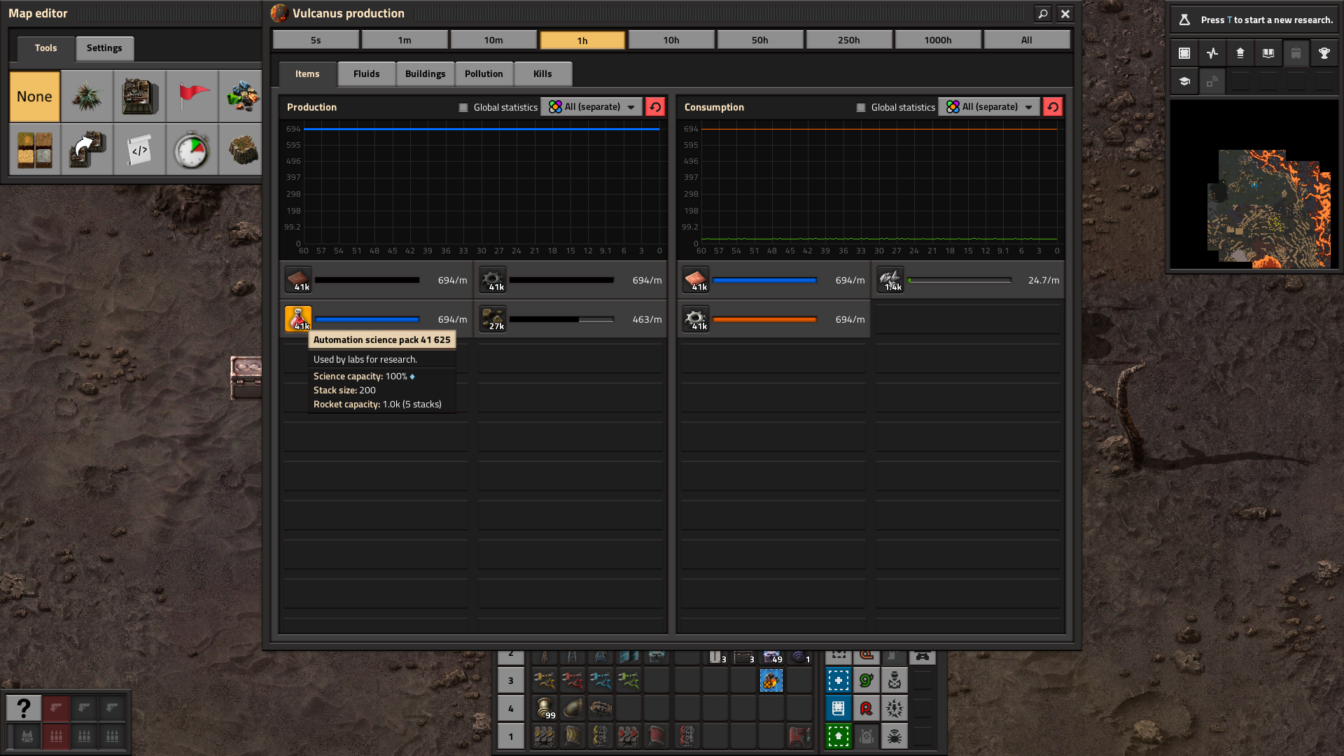Toggle the research flask icon at top right
Viewport: 1344px width, 756px height.
[x=1184, y=20]
